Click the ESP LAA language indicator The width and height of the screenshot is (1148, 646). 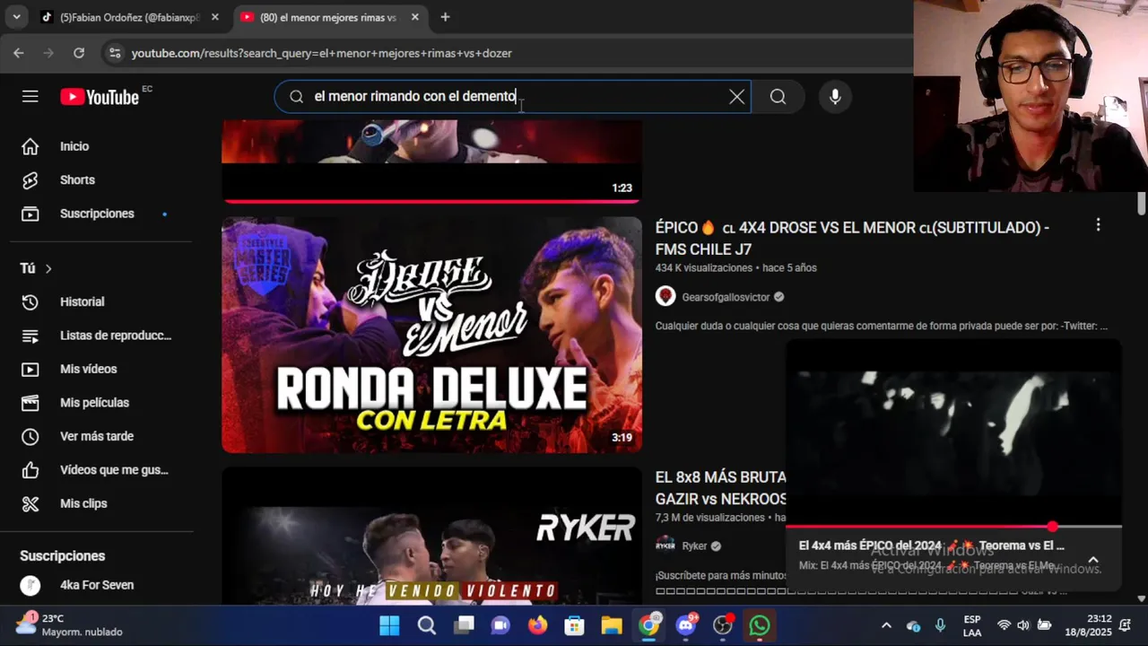pos(971,625)
